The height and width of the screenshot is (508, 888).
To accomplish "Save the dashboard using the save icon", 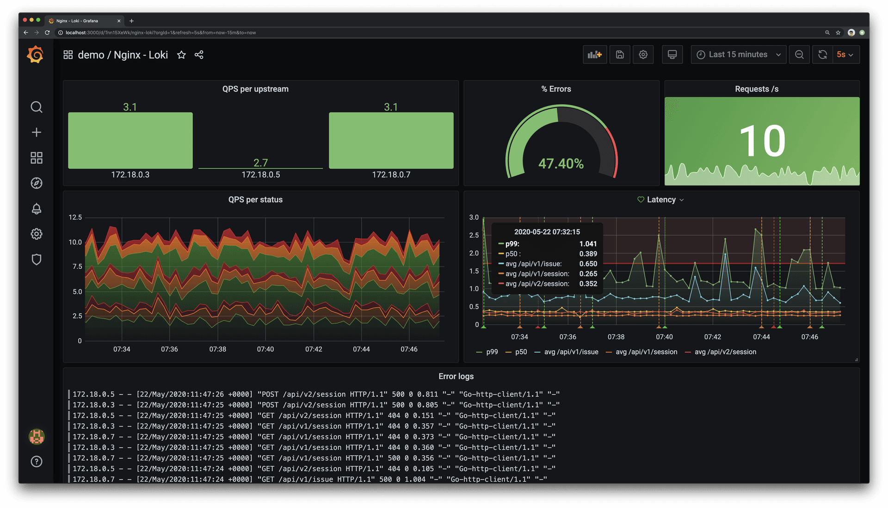I will click(620, 54).
